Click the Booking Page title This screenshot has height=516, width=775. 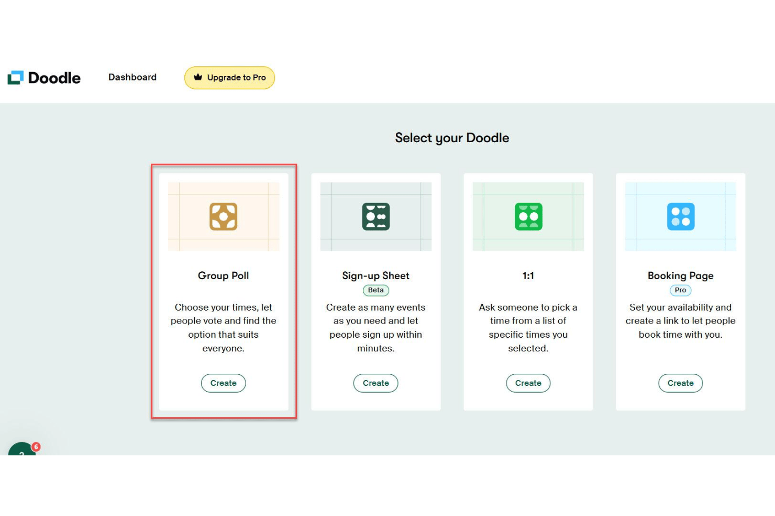coord(681,276)
